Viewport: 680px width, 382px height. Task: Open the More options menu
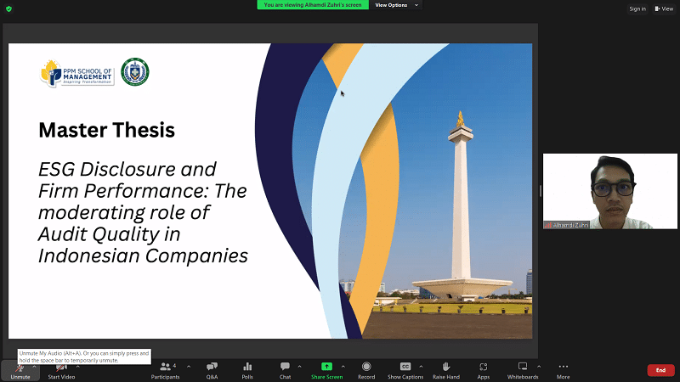563,370
